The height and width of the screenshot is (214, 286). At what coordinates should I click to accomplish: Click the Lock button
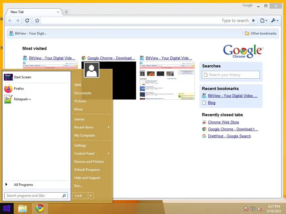tap(80, 196)
